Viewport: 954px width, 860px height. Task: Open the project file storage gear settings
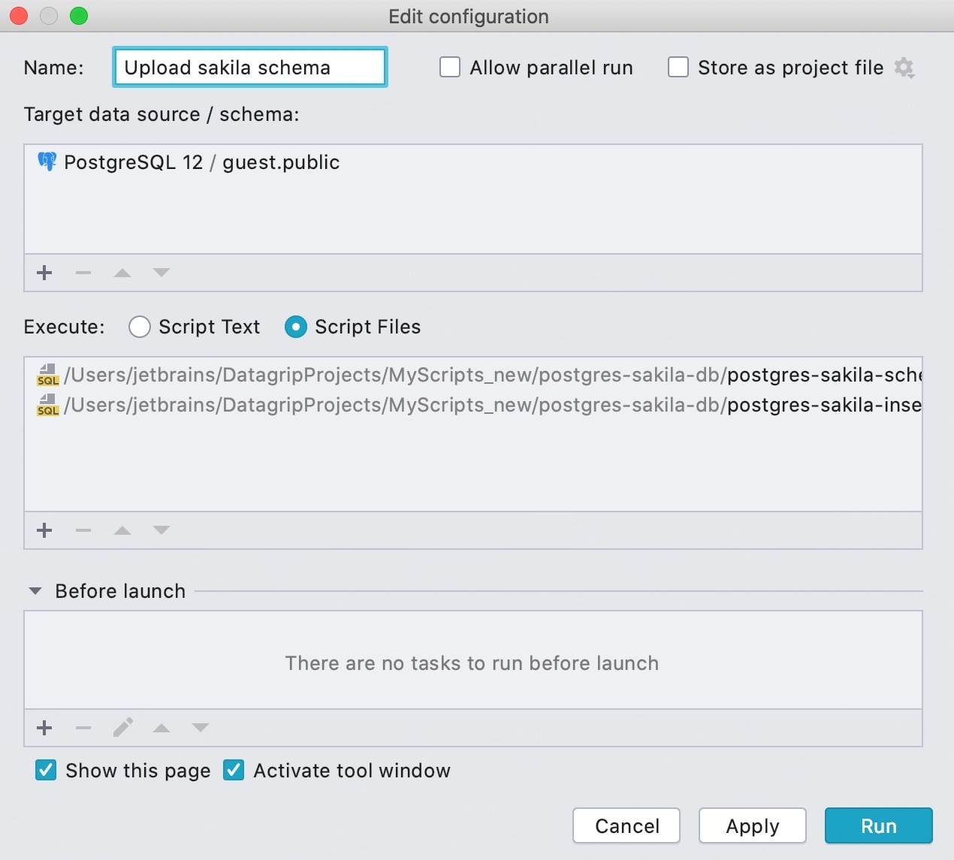pyautogui.click(x=904, y=68)
